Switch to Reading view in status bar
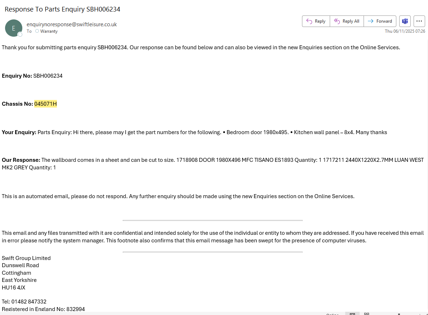Screen dimensions: 428x315 366,314
